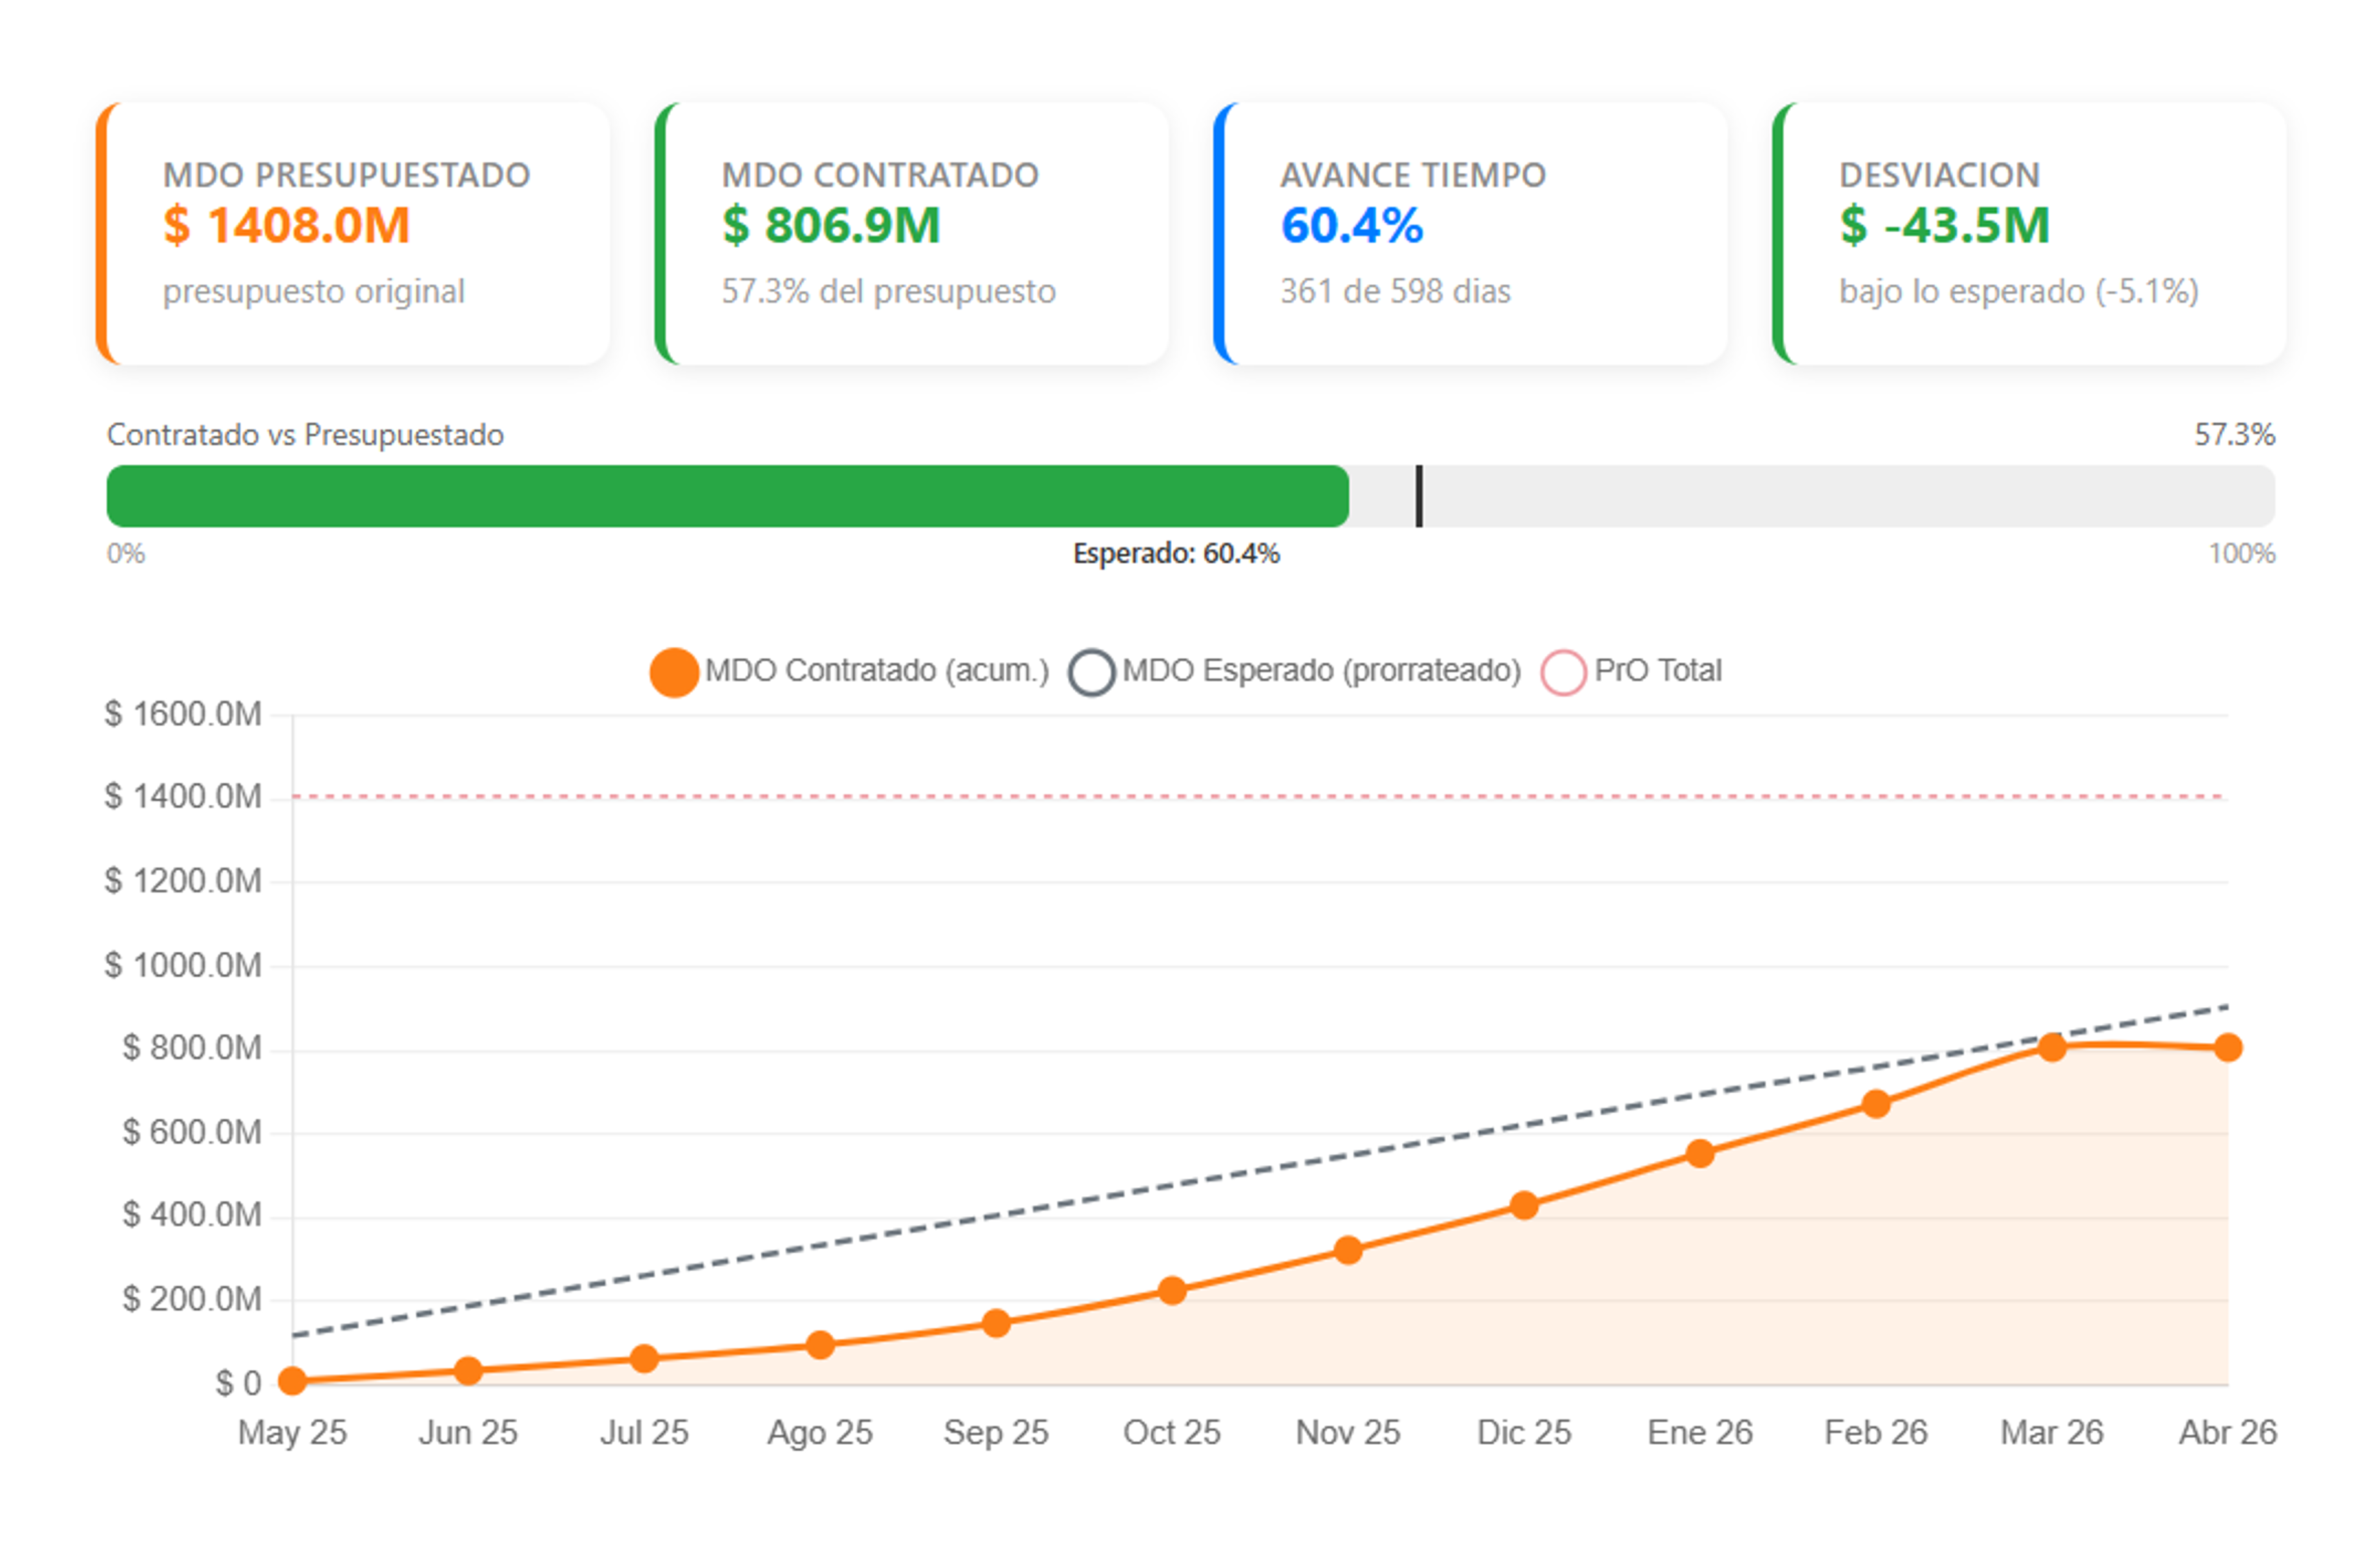
Task: Click the $ -43.5M desviacion value
Action: pyautogui.click(x=1944, y=225)
